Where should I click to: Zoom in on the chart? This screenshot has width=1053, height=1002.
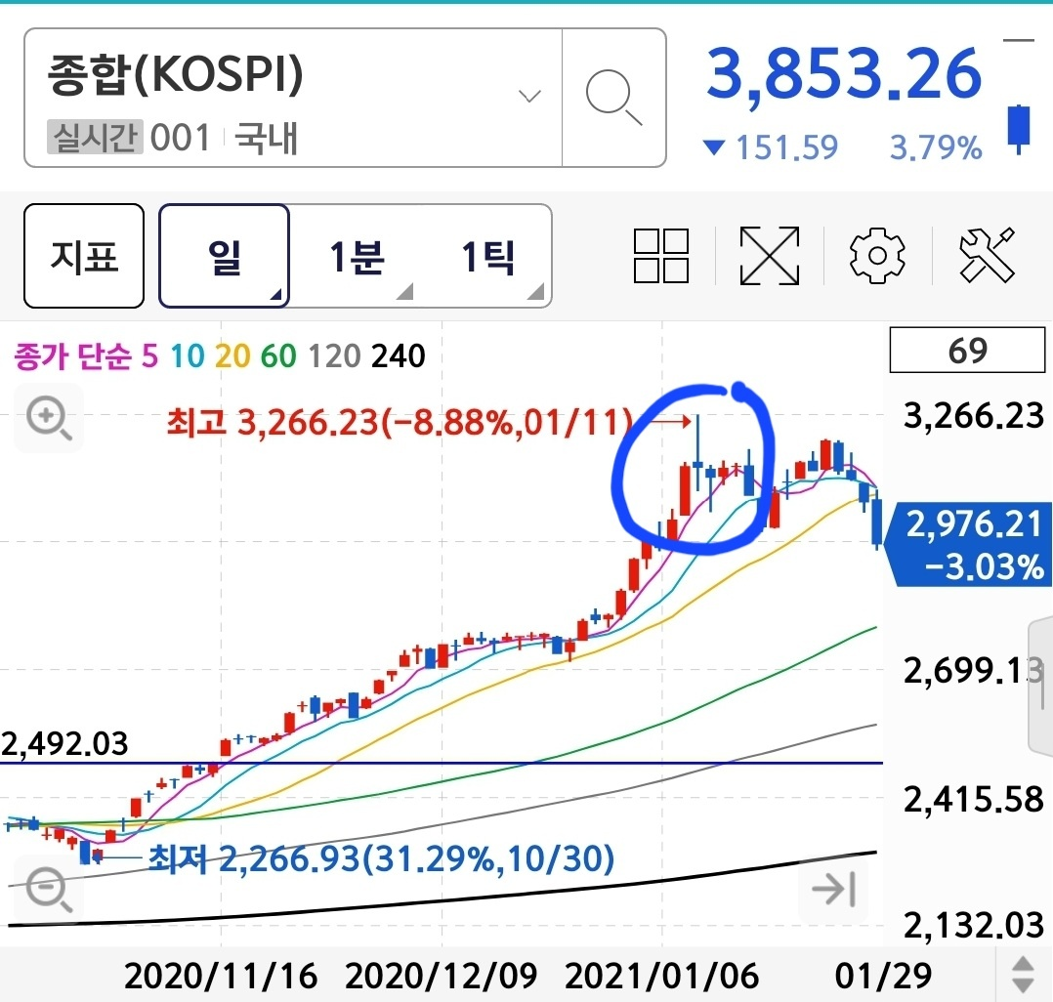coord(49,418)
